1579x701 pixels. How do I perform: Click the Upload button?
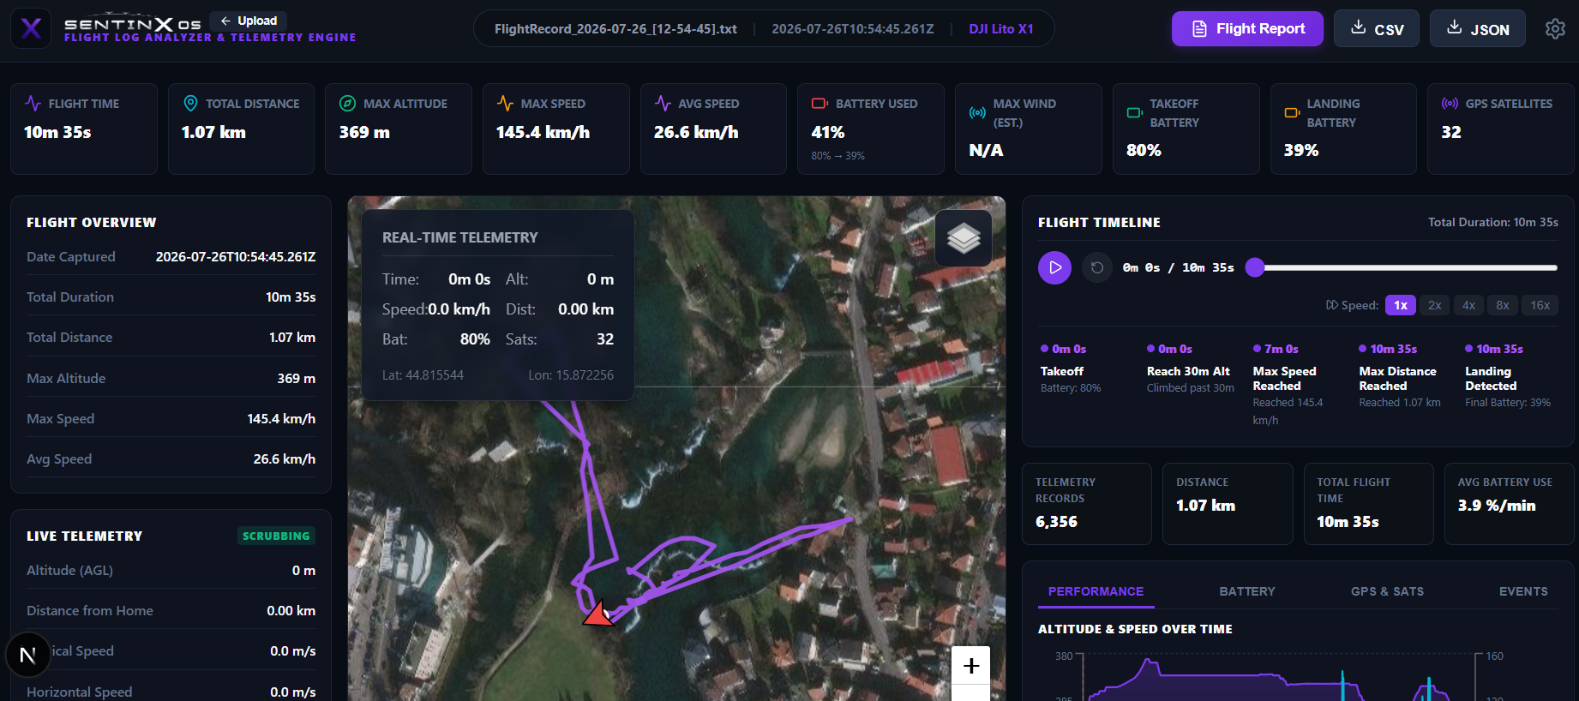pos(249,21)
